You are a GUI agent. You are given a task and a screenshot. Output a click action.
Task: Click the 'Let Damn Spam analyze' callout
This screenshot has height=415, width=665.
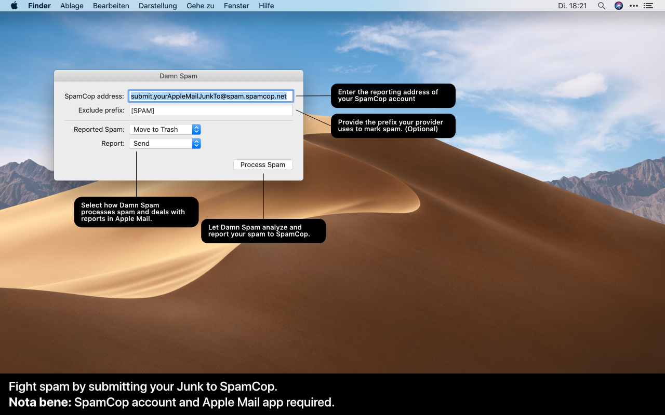tap(263, 231)
